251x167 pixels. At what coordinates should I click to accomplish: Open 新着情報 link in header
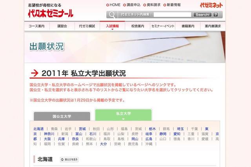click(172, 5)
